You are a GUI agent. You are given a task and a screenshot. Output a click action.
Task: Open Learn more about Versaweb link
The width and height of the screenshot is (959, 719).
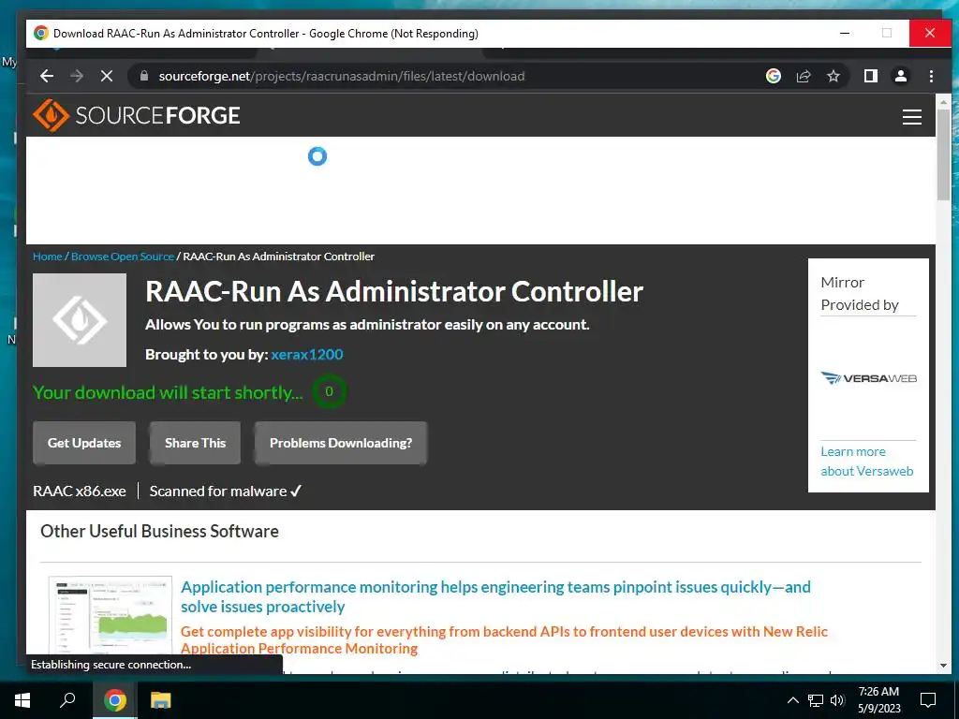click(866, 461)
